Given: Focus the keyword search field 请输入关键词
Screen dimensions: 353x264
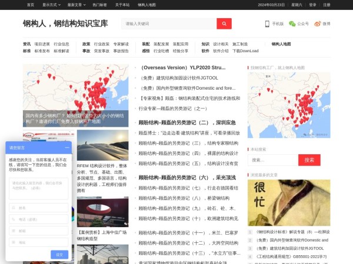Looking at the screenshot, I should pyautogui.click(x=169, y=23).
